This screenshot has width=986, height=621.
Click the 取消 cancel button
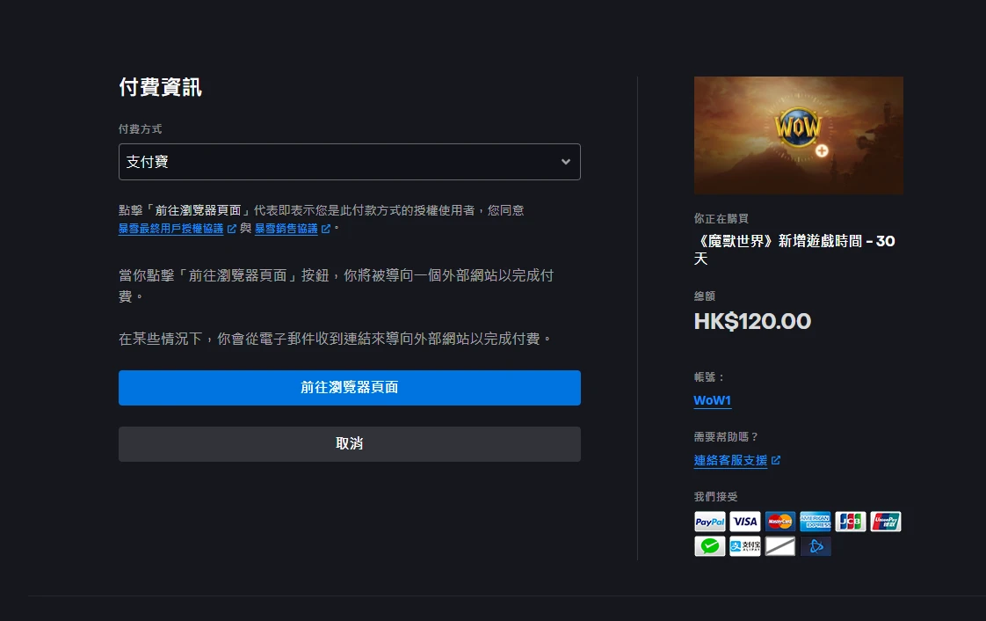(349, 443)
